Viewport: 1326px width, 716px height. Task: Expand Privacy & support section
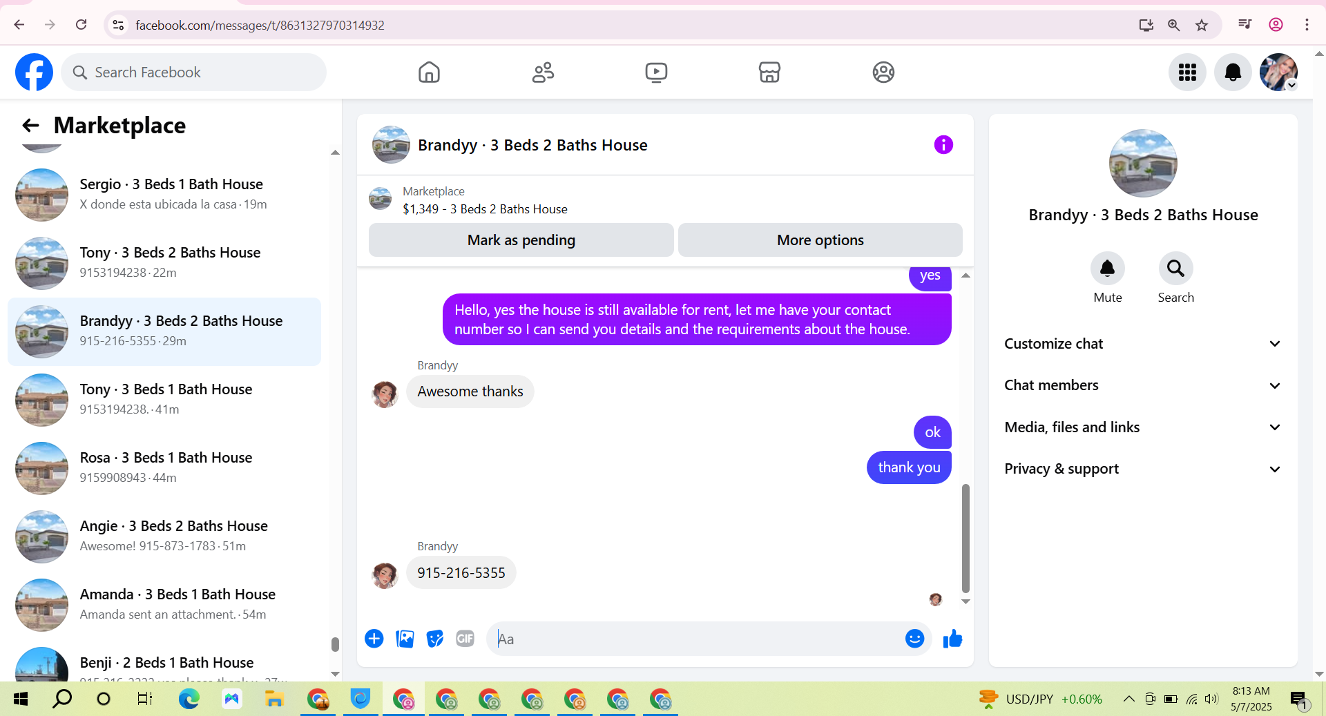click(1143, 469)
